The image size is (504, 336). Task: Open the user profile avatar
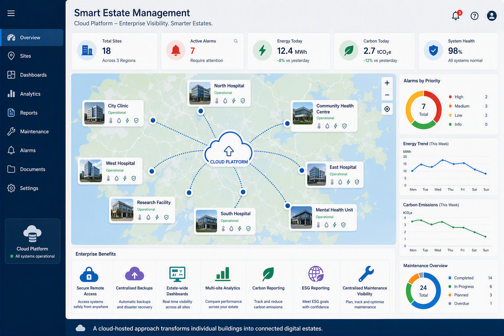point(492,16)
